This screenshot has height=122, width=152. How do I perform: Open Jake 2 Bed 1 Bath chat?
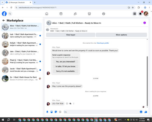(21, 53)
